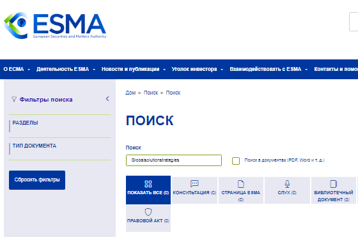The image size is (358, 237).
Task: Click the Слух microphone icon
Action: coord(287,183)
